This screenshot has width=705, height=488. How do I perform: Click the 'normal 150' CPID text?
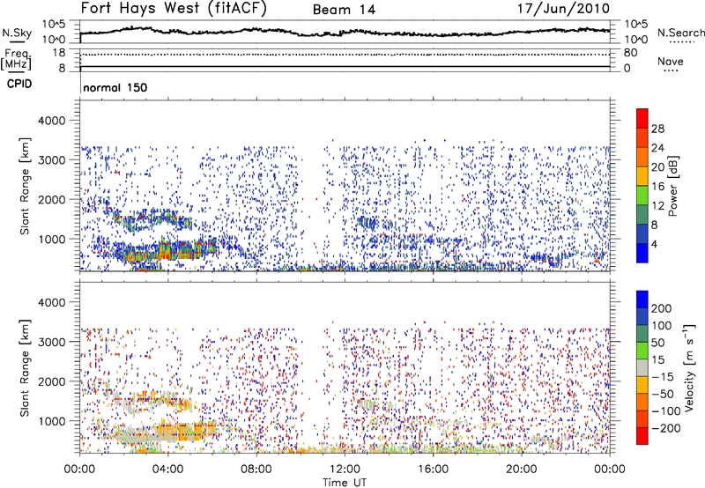[x=115, y=87]
